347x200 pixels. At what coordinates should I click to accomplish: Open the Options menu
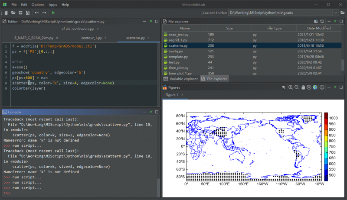pyautogui.click(x=38, y=4)
